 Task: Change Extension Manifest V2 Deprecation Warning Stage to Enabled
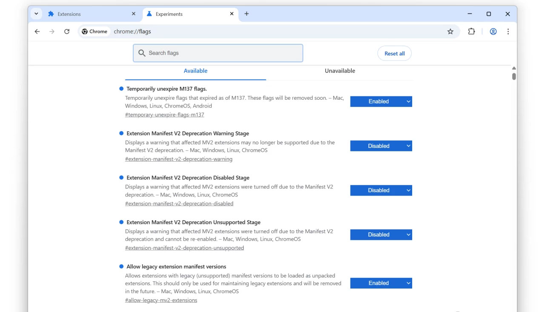(381, 146)
